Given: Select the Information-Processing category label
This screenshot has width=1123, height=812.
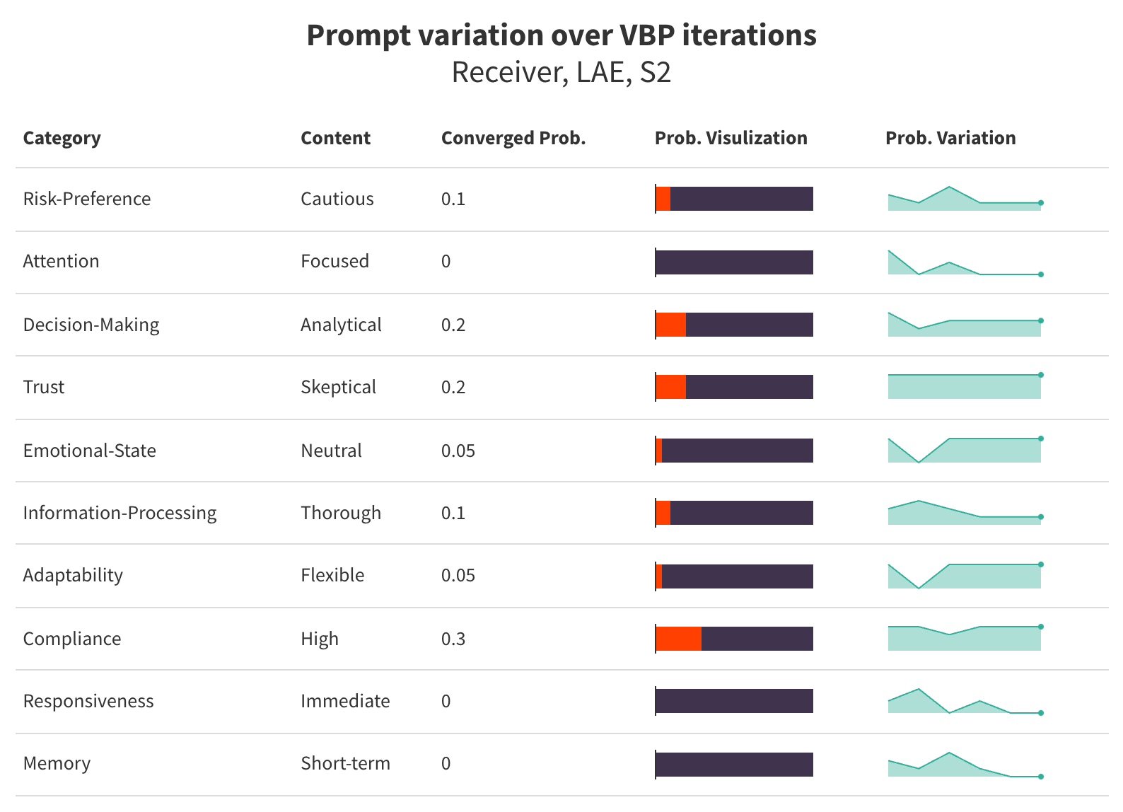Looking at the screenshot, I should 120,513.
